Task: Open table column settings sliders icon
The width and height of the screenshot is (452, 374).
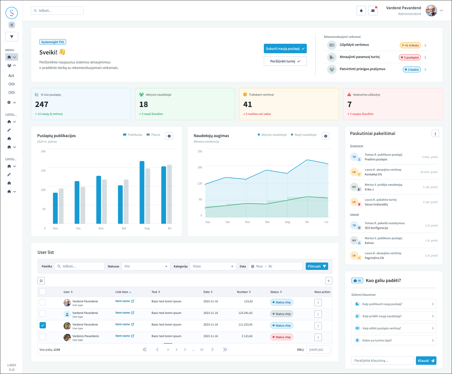Action: pyautogui.click(x=41, y=281)
